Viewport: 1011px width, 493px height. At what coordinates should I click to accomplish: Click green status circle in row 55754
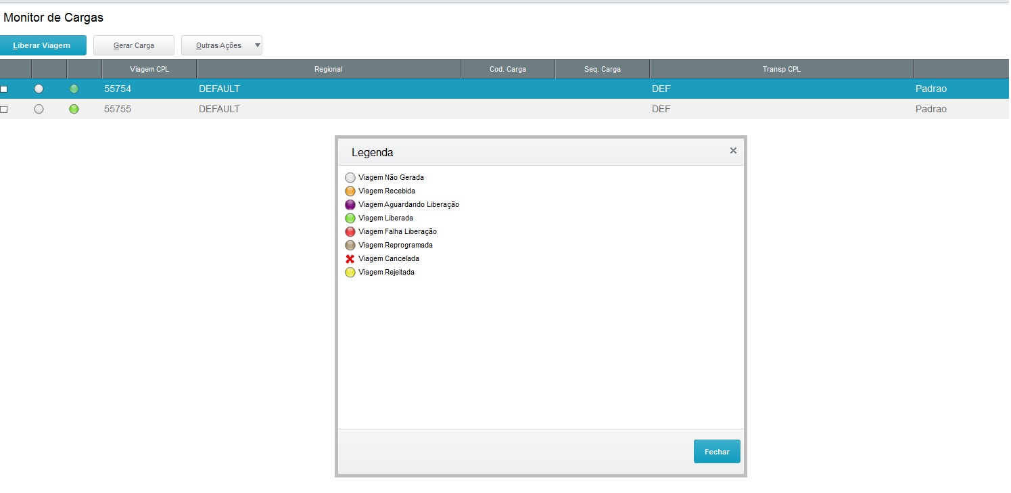tap(74, 89)
